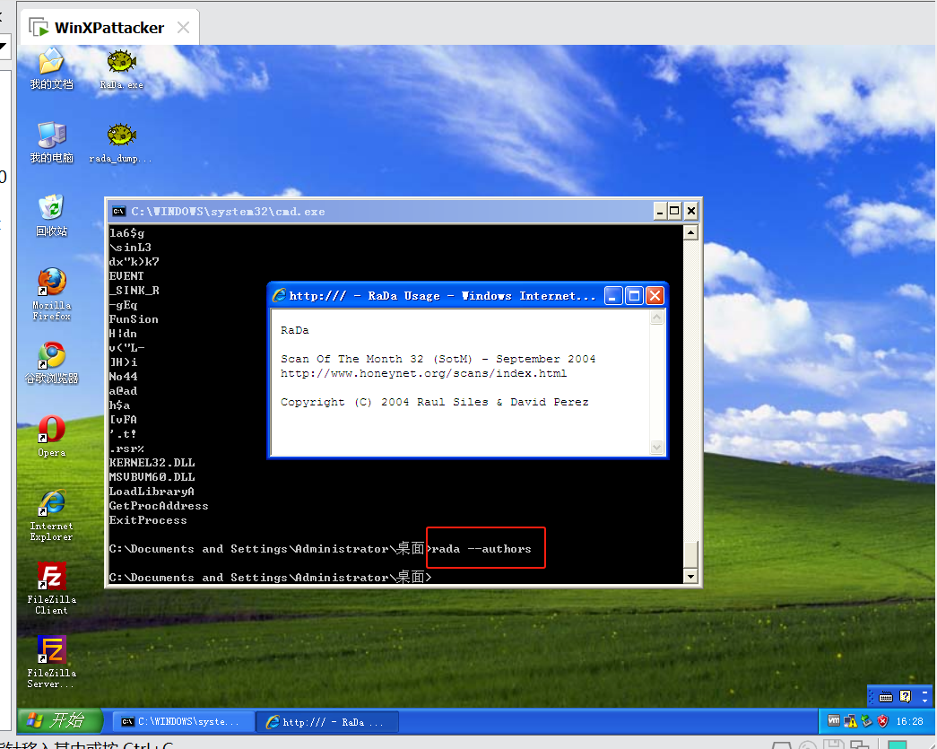Screen dimensions: 937x749
Task: Minimize the cmd.exe window
Action: [660, 211]
